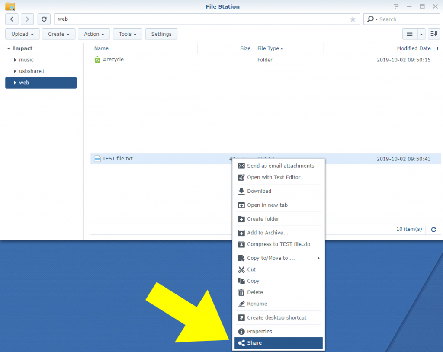Open the Tools dropdown menu
The width and height of the screenshot is (443, 352).
pyautogui.click(x=127, y=34)
